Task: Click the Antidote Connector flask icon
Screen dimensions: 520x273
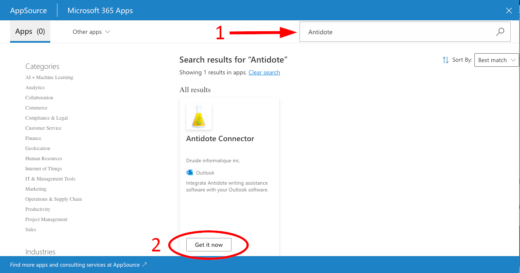Action: (199, 117)
